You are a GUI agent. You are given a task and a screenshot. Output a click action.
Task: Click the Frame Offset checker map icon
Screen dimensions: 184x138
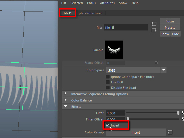(157, 63)
